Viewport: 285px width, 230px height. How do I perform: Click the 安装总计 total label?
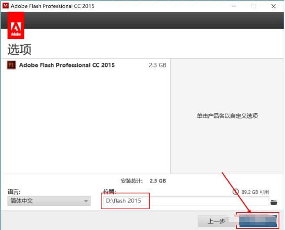click(131, 181)
